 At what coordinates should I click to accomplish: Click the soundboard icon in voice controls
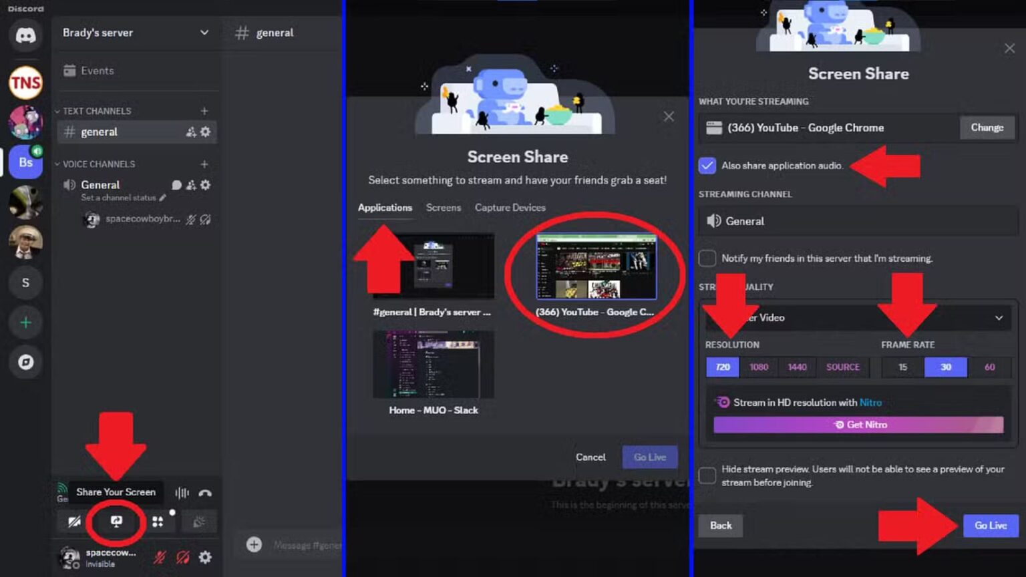click(199, 522)
